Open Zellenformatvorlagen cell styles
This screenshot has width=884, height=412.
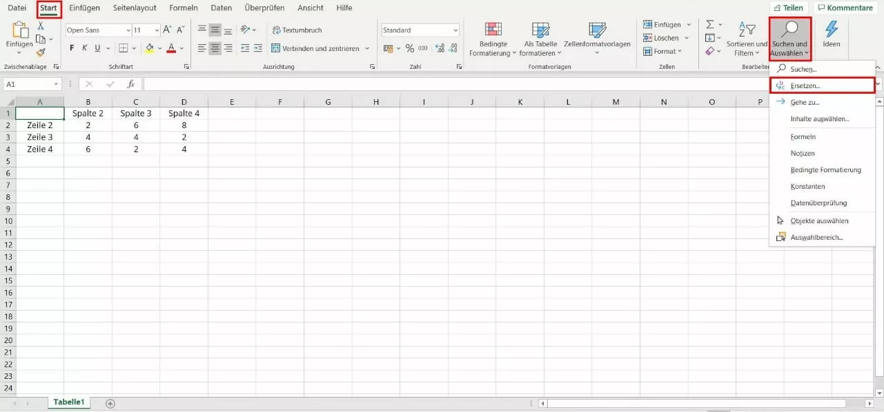pos(597,38)
